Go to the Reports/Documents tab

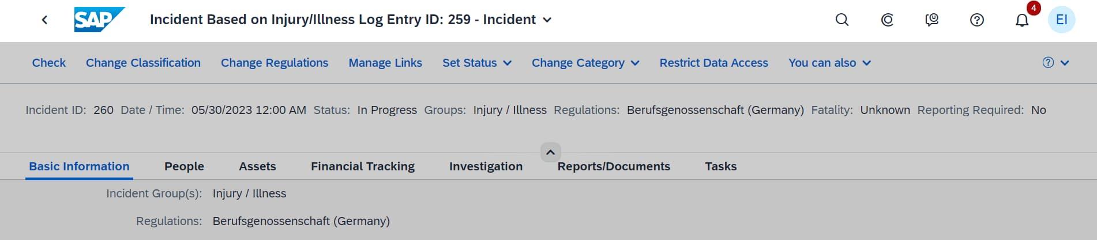coord(614,166)
